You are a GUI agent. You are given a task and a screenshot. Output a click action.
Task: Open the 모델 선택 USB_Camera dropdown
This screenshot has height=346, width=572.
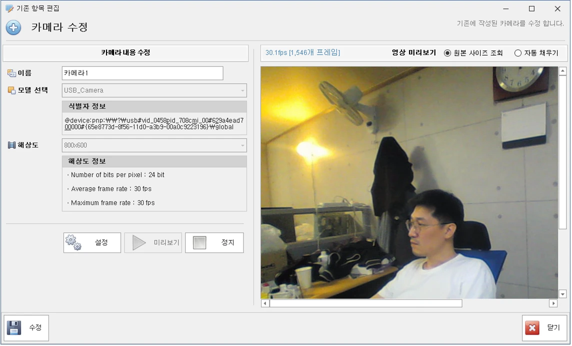(x=154, y=90)
